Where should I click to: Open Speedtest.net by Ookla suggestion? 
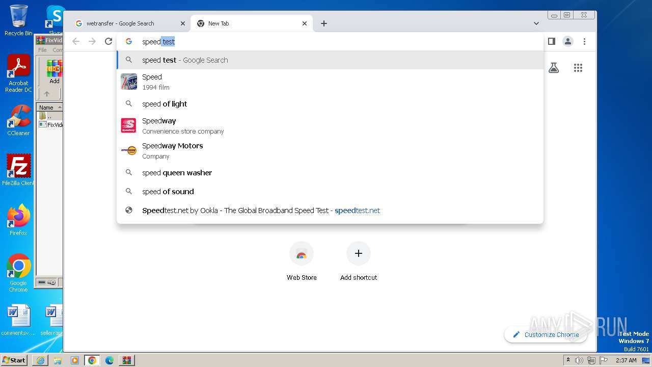coord(330,211)
